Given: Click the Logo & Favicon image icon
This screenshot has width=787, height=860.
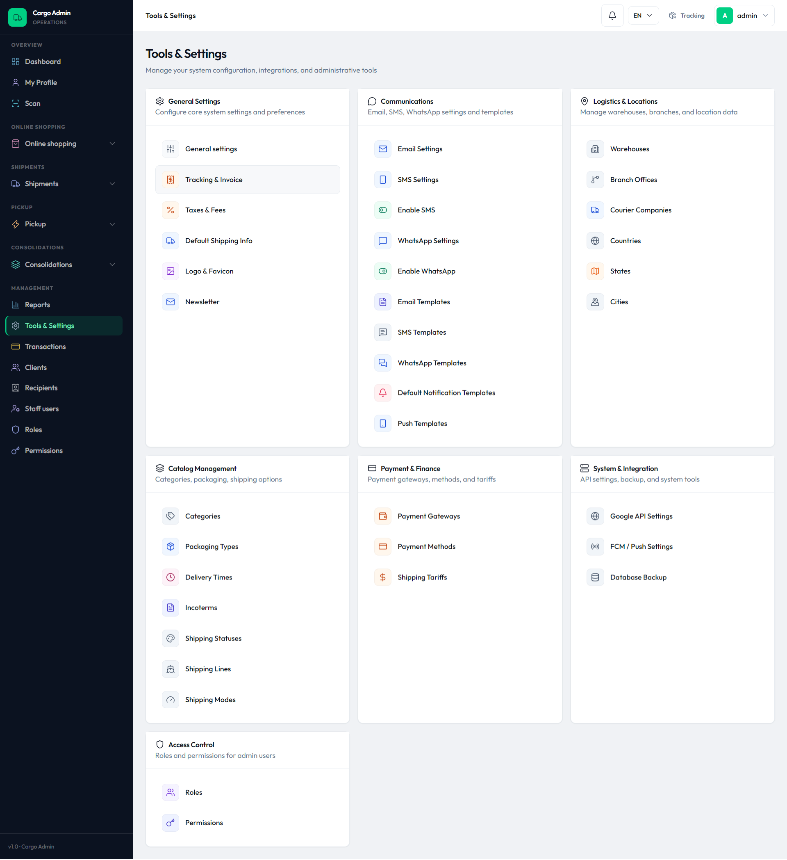Looking at the screenshot, I should [x=170, y=271].
